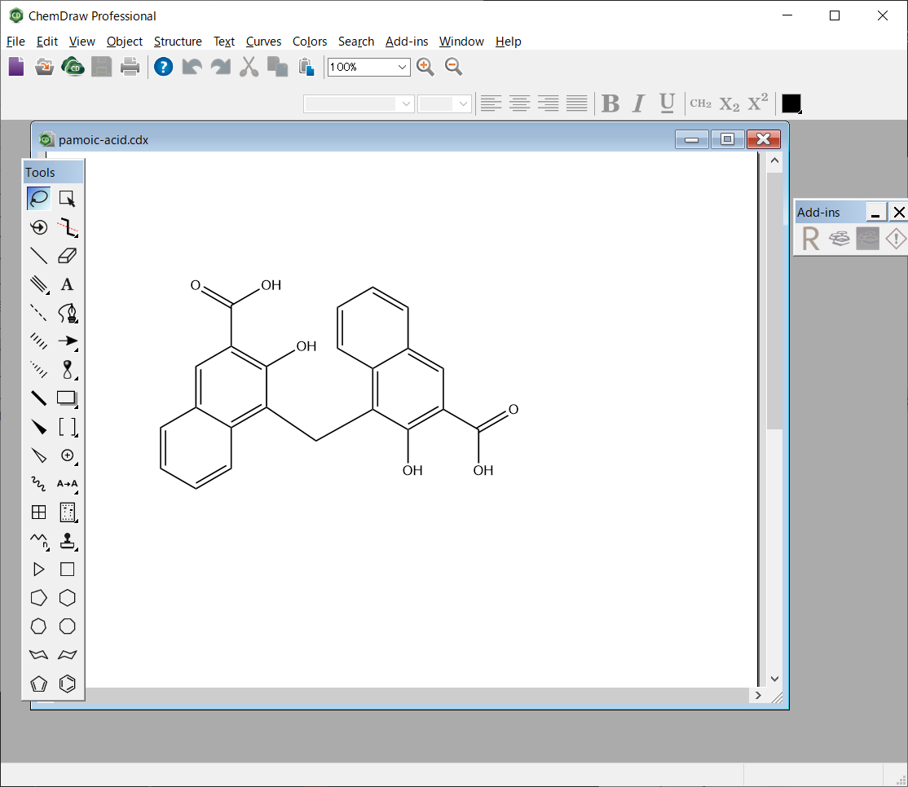This screenshot has height=787, width=908.
Task: Click the hazard diamond icon in Add-ins panel
Action: (x=896, y=239)
